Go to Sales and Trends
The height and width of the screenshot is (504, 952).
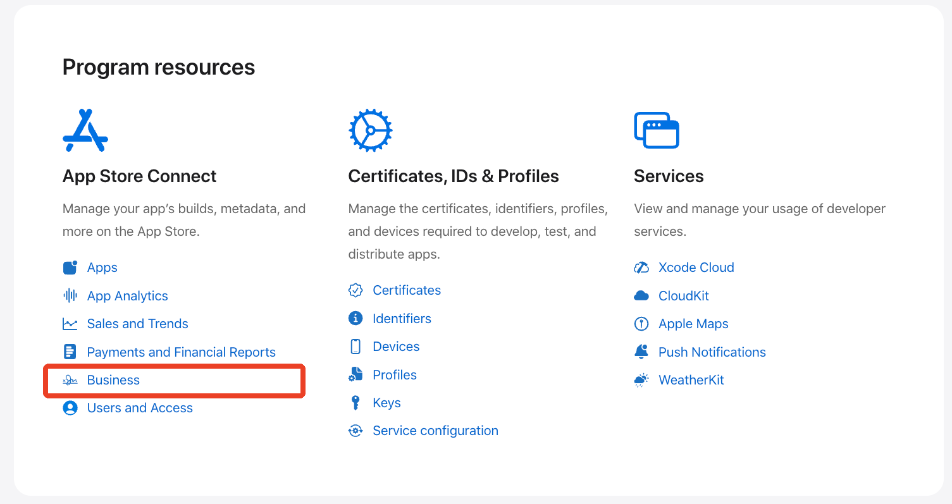[138, 324]
